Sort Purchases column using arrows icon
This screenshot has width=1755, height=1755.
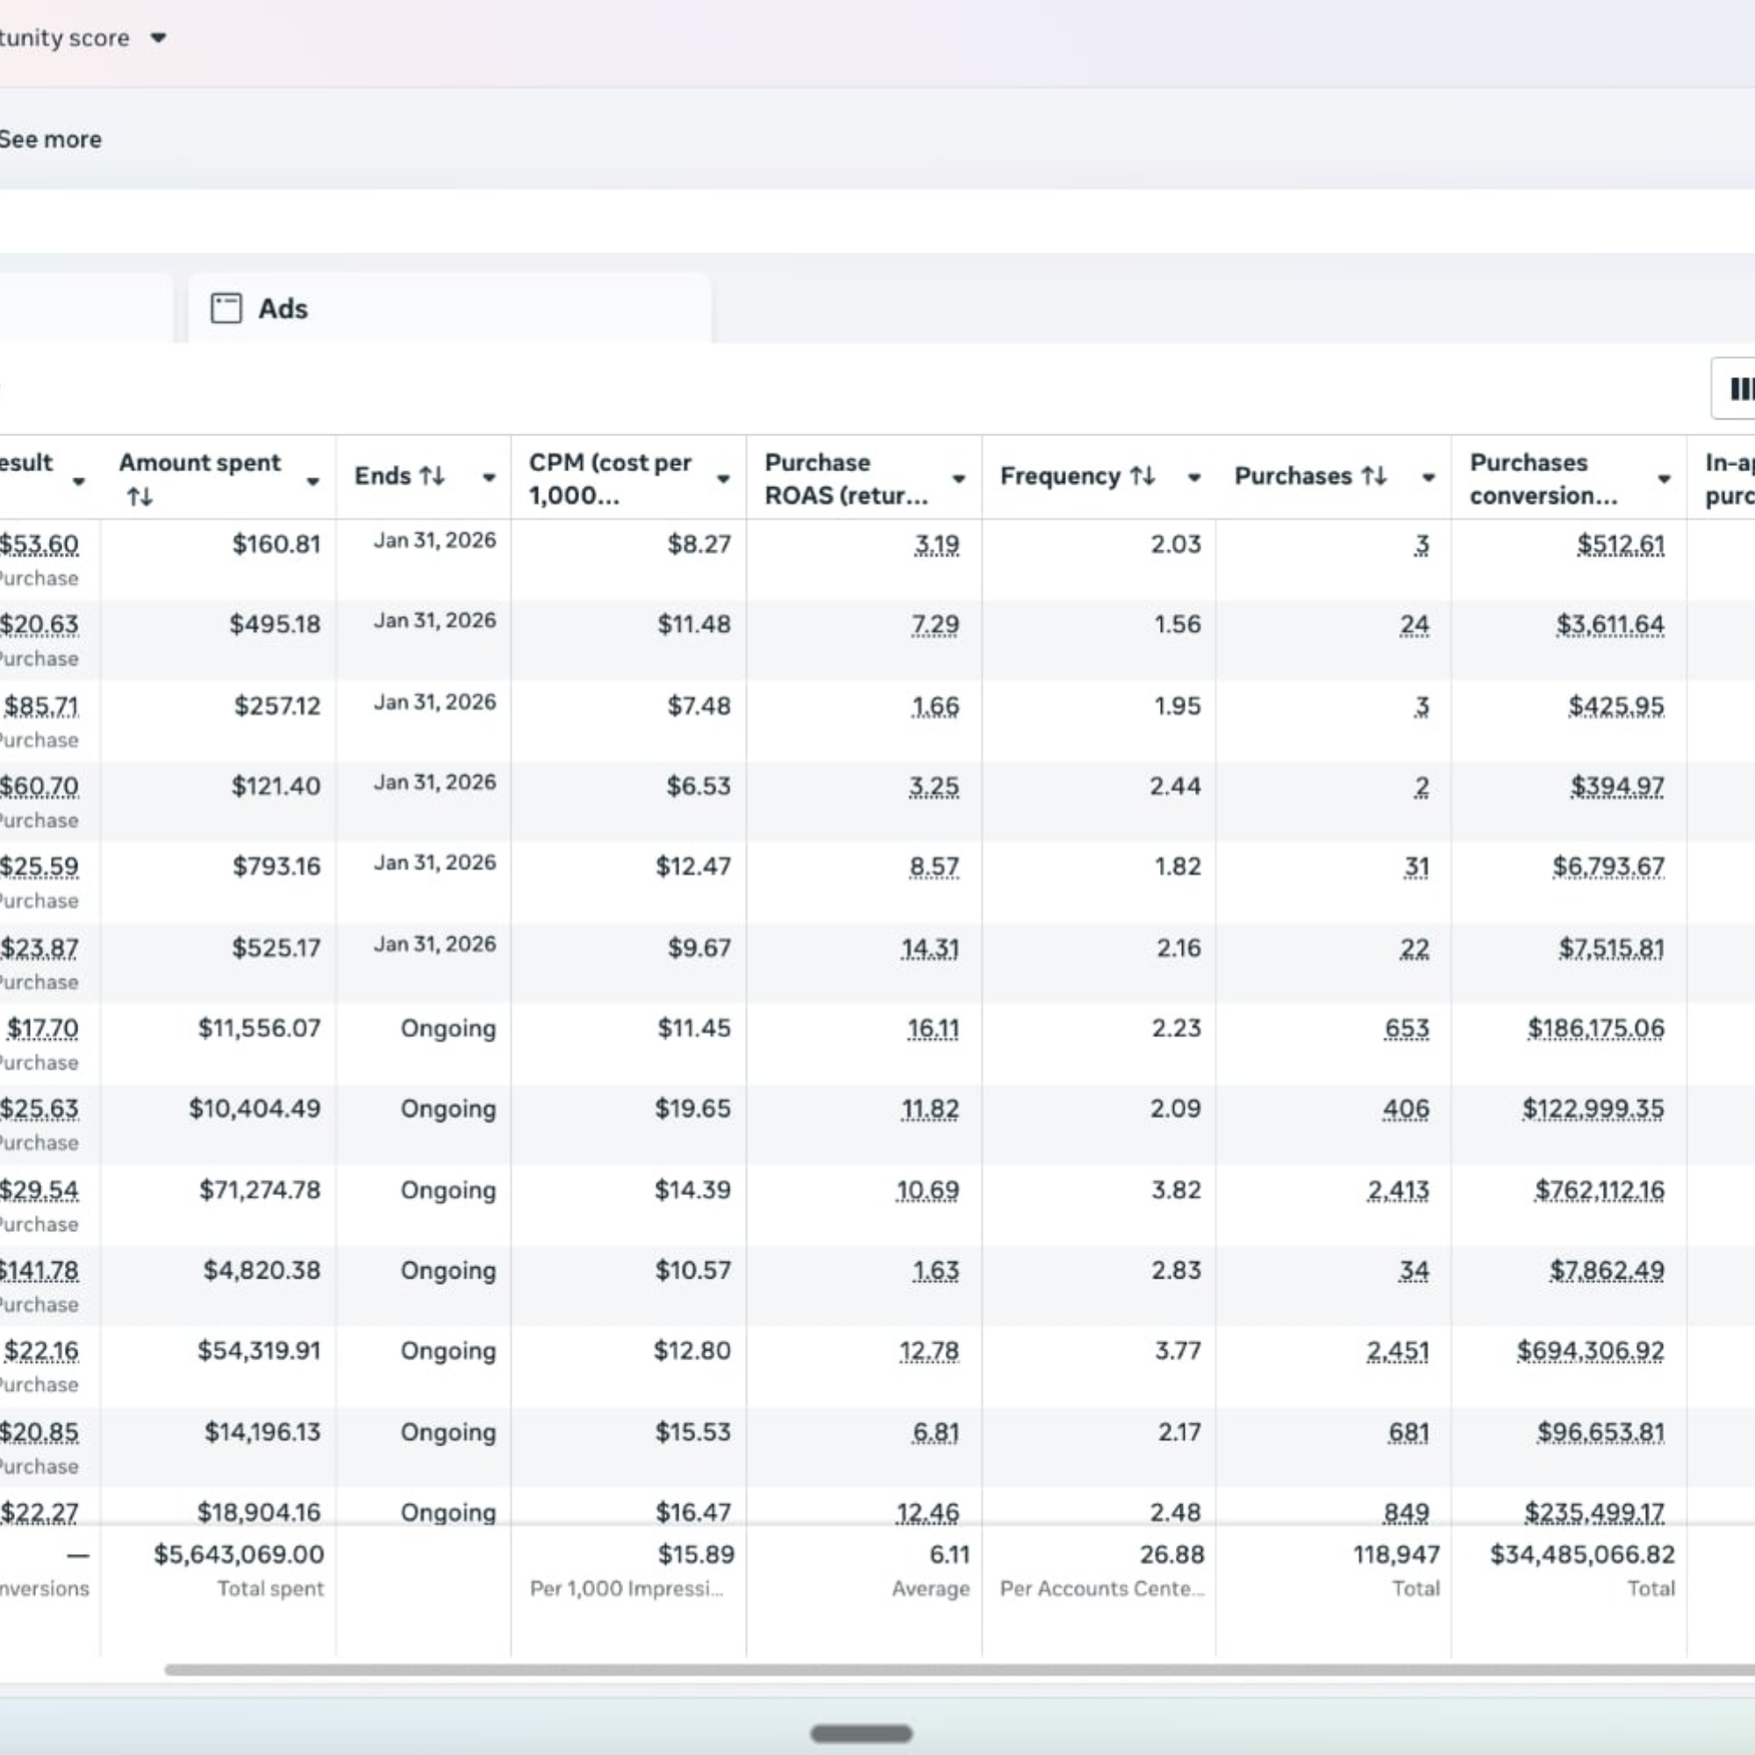tap(1373, 476)
